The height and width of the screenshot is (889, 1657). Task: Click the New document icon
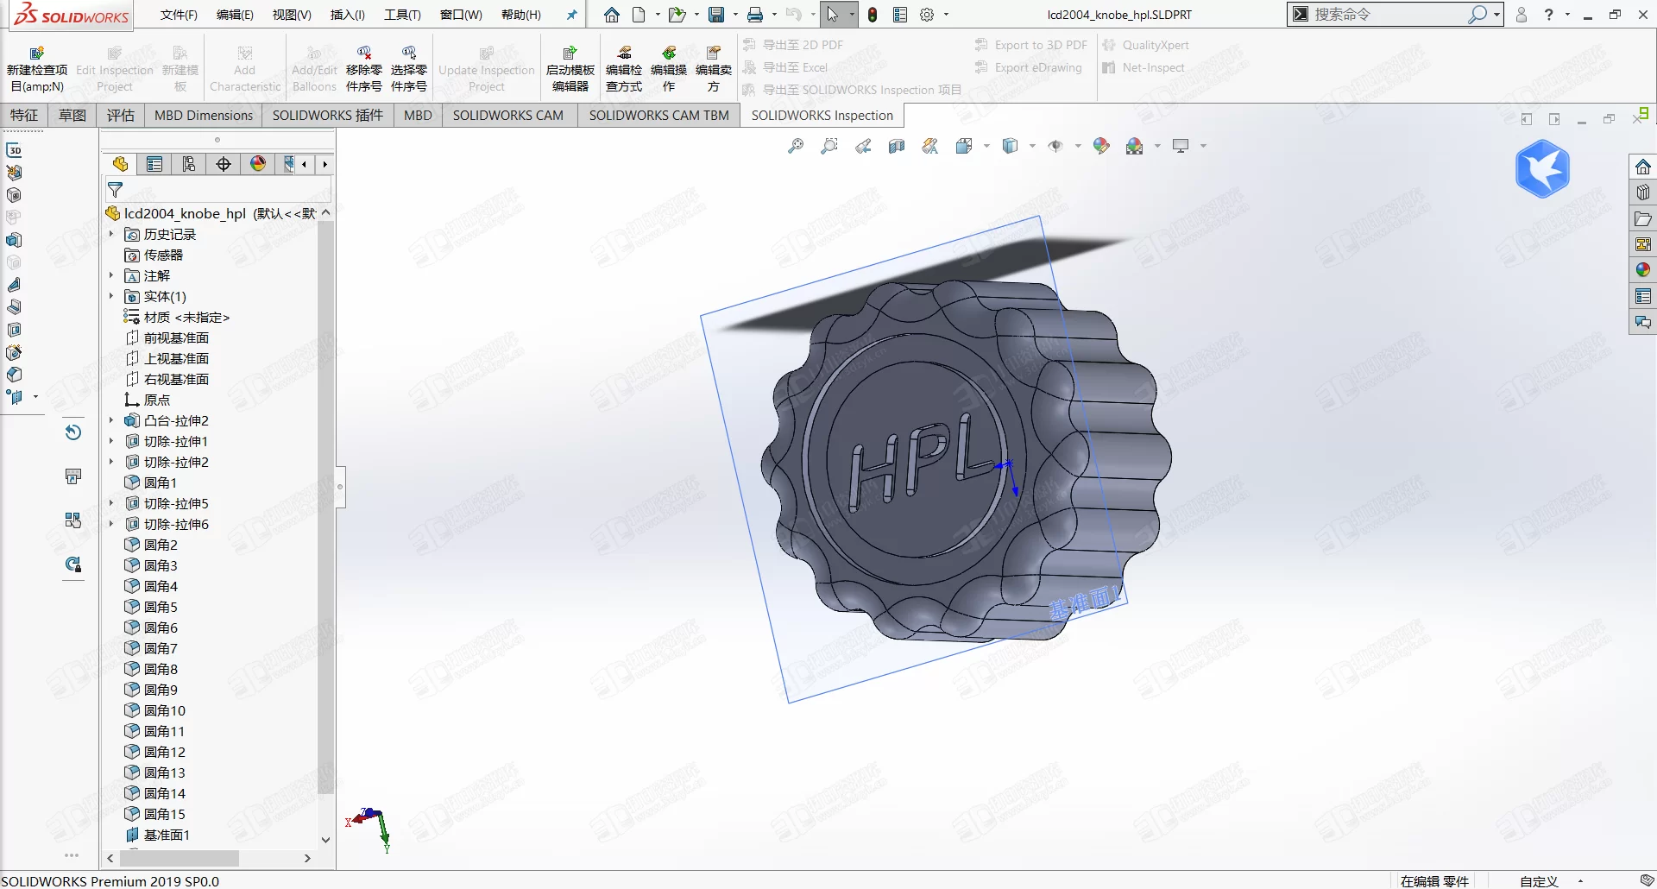[639, 15]
